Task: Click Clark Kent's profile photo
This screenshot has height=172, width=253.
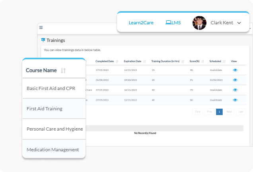Action: pyautogui.click(x=199, y=23)
